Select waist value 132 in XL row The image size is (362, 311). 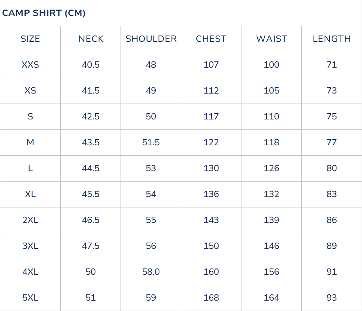point(271,194)
